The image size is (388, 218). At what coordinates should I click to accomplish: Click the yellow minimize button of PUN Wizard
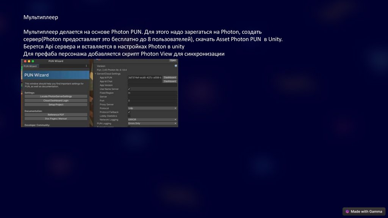coord(29,61)
